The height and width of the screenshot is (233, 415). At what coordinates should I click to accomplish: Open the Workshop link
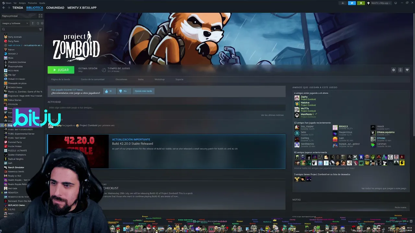point(160,79)
